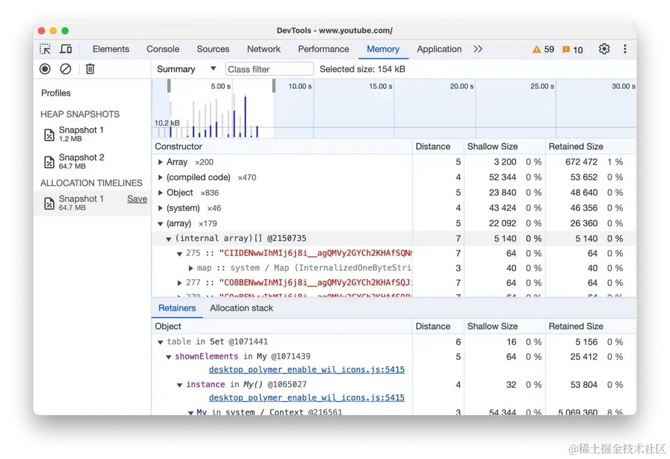The image size is (670, 459).
Task: Open the Performance tab
Action: (x=323, y=49)
